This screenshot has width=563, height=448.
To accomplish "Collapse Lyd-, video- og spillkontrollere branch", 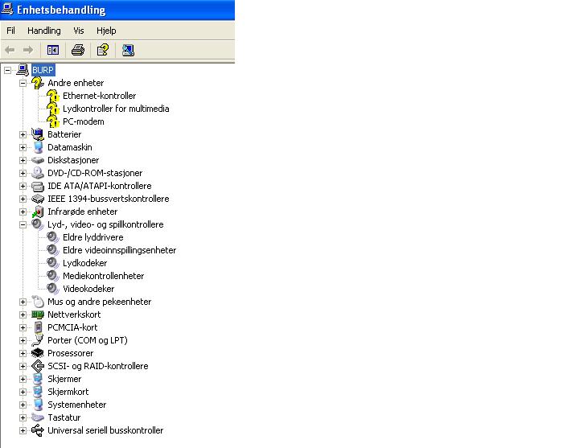I will pos(23,224).
